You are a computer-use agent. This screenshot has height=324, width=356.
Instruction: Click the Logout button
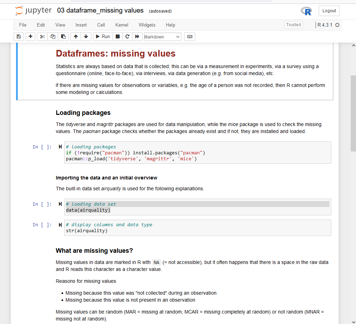[329, 11]
